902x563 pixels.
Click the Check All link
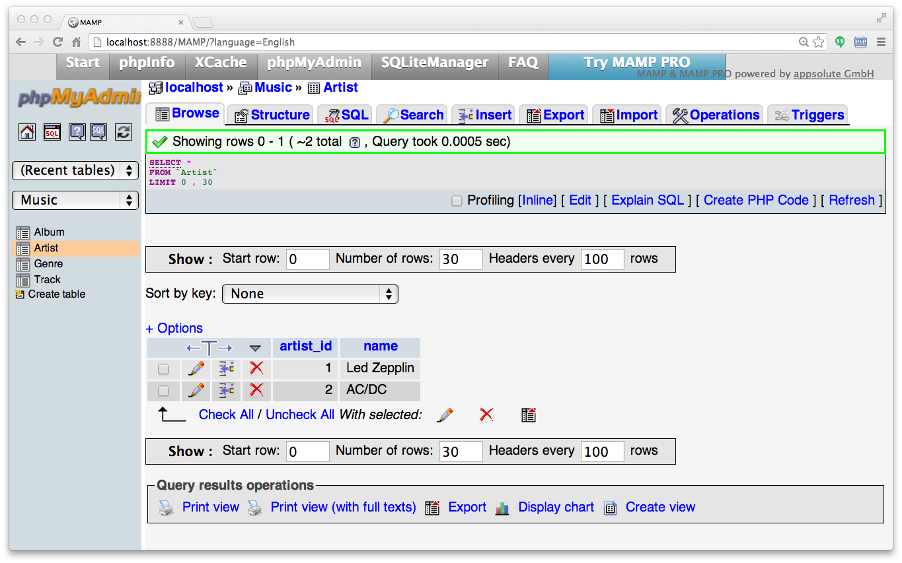click(x=226, y=414)
